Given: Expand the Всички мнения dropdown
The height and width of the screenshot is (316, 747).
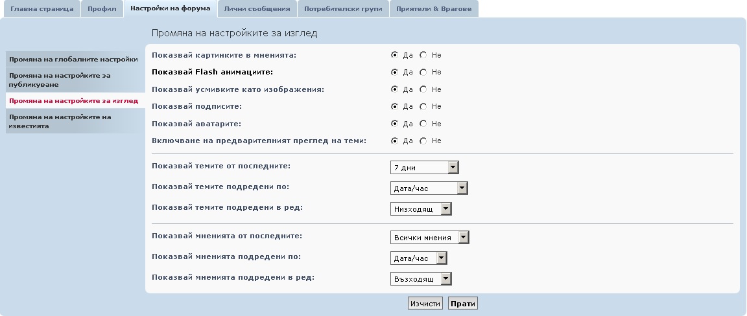Looking at the screenshot, I should [429, 238].
